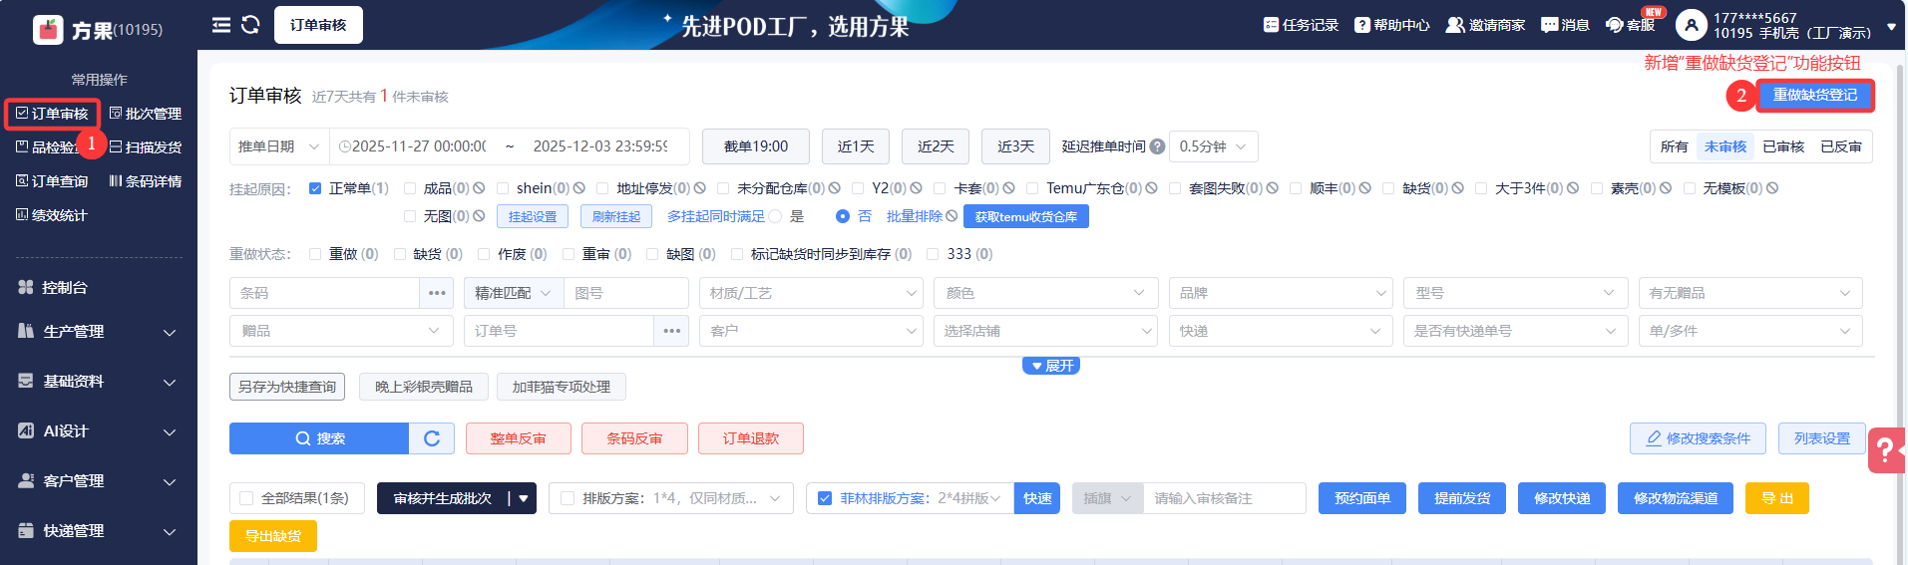Viewport: 1908px width, 565px height.
Task: Click 展开 to expand more filters
Action: coord(1051,366)
